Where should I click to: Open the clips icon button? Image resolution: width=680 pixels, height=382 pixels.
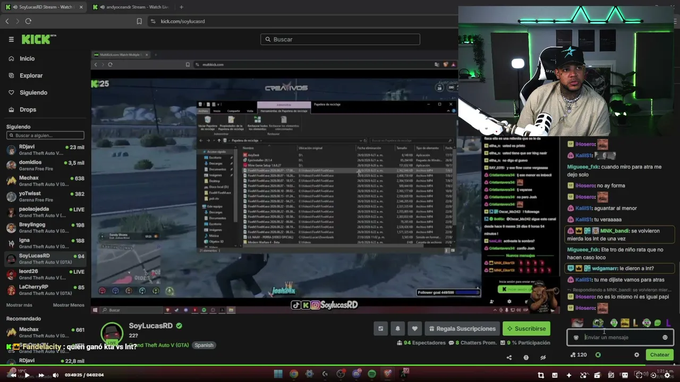[380, 328]
